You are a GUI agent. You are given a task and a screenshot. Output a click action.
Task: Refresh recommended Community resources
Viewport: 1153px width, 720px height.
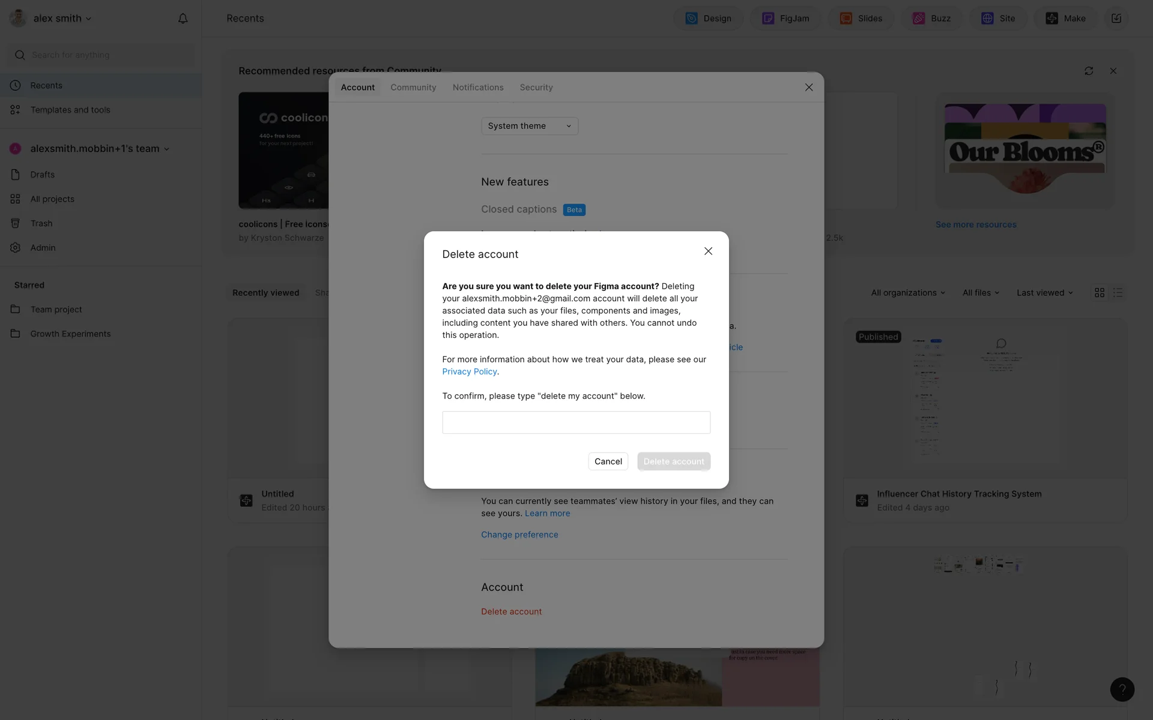pos(1089,71)
